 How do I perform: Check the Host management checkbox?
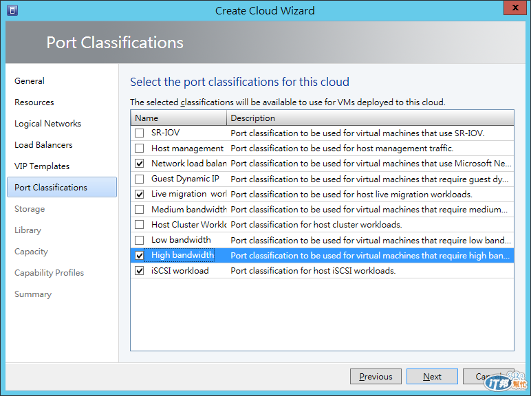pyautogui.click(x=140, y=148)
